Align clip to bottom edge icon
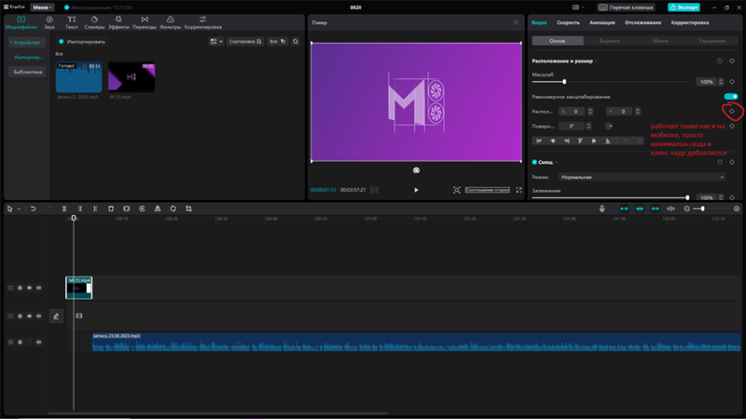746x419 pixels. [x=608, y=141]
